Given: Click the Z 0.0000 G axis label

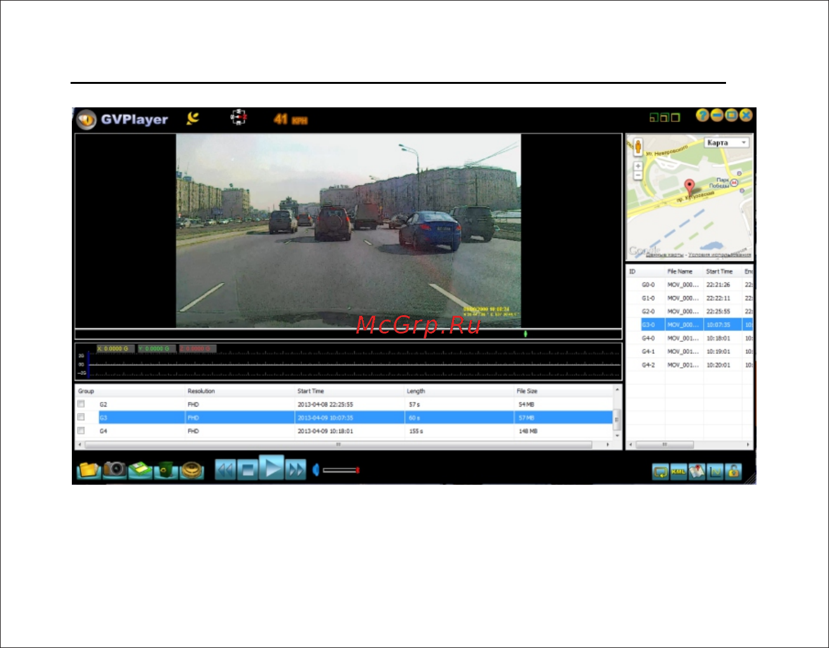Looking at the screenshot, I should point(198,349).
